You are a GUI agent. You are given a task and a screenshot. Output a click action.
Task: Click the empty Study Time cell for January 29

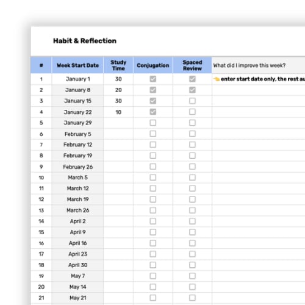pyautogui.click(x=118, y=123)
